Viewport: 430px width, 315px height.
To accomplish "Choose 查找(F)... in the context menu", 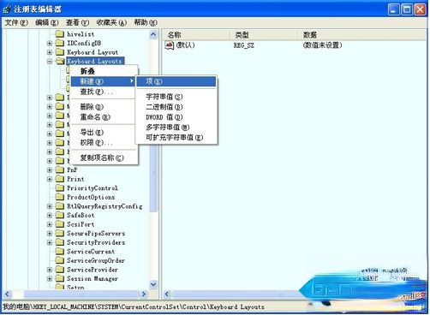I will pos(105,92).
